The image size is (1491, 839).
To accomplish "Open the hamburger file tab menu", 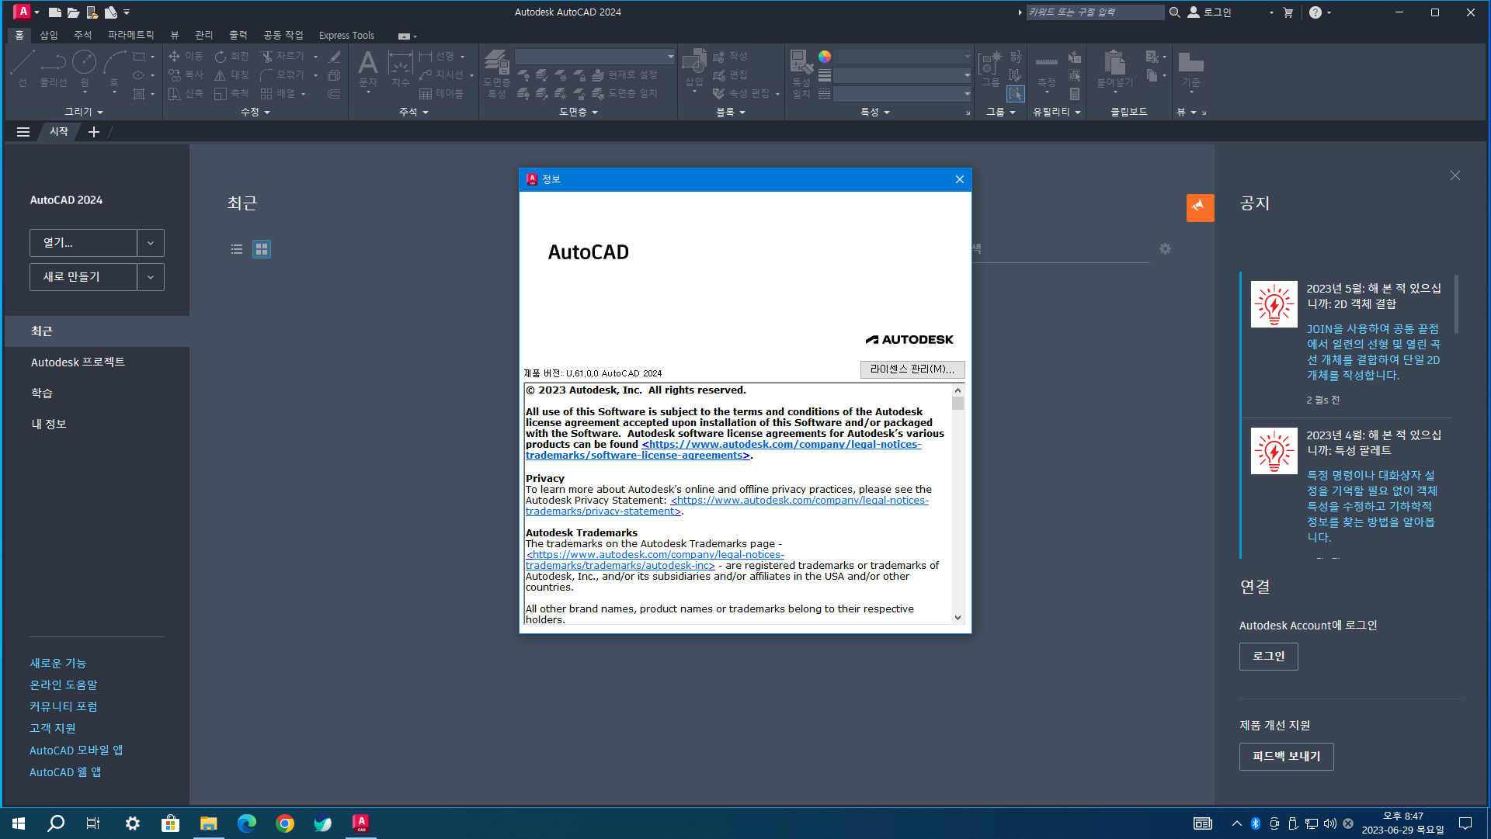I will click(x=23, y=132).
